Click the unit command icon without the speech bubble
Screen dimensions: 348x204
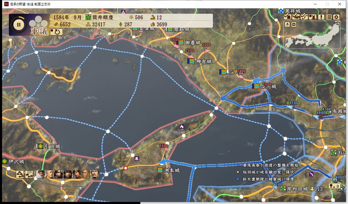point(20,174)
